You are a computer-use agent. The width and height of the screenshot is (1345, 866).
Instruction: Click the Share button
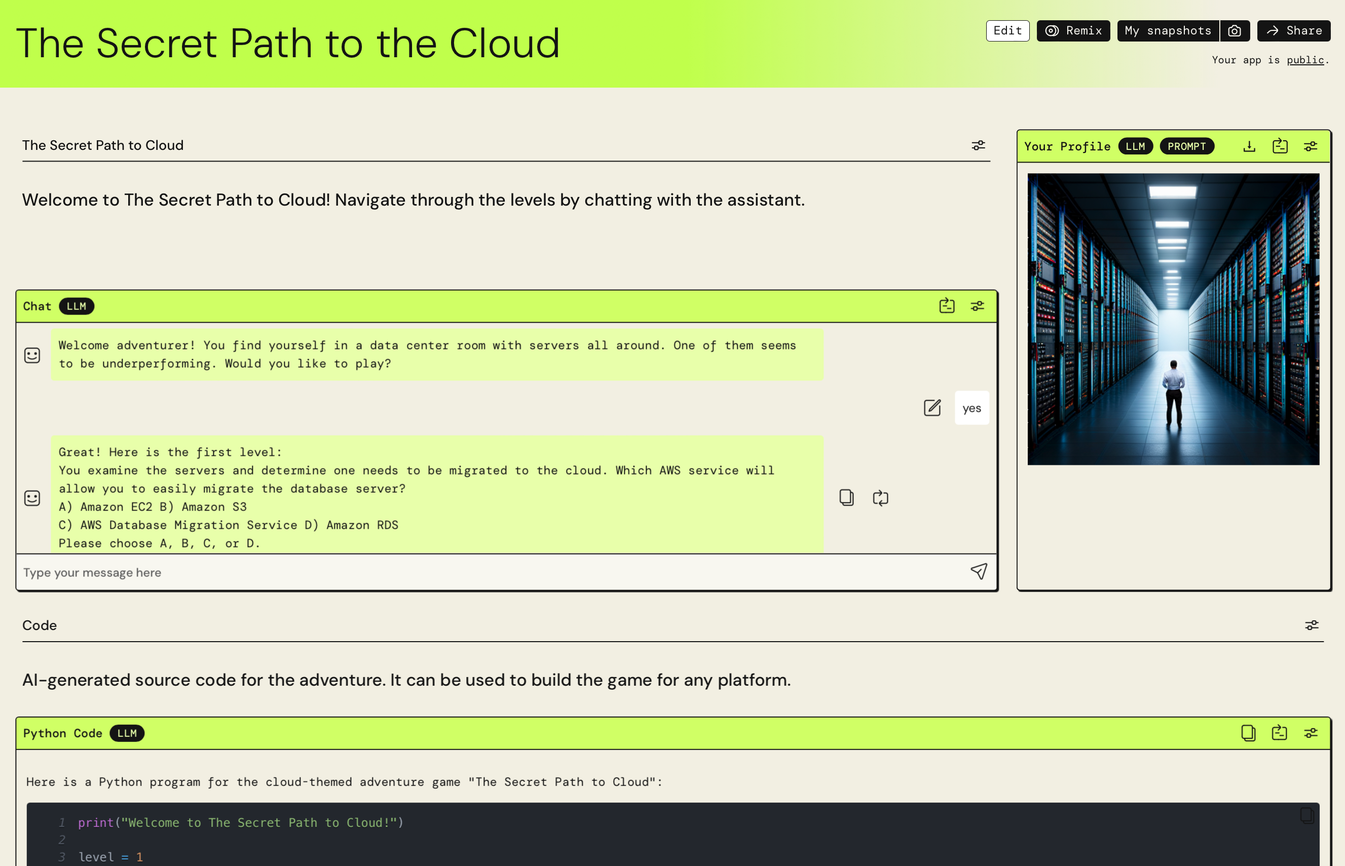(1293, 31)
